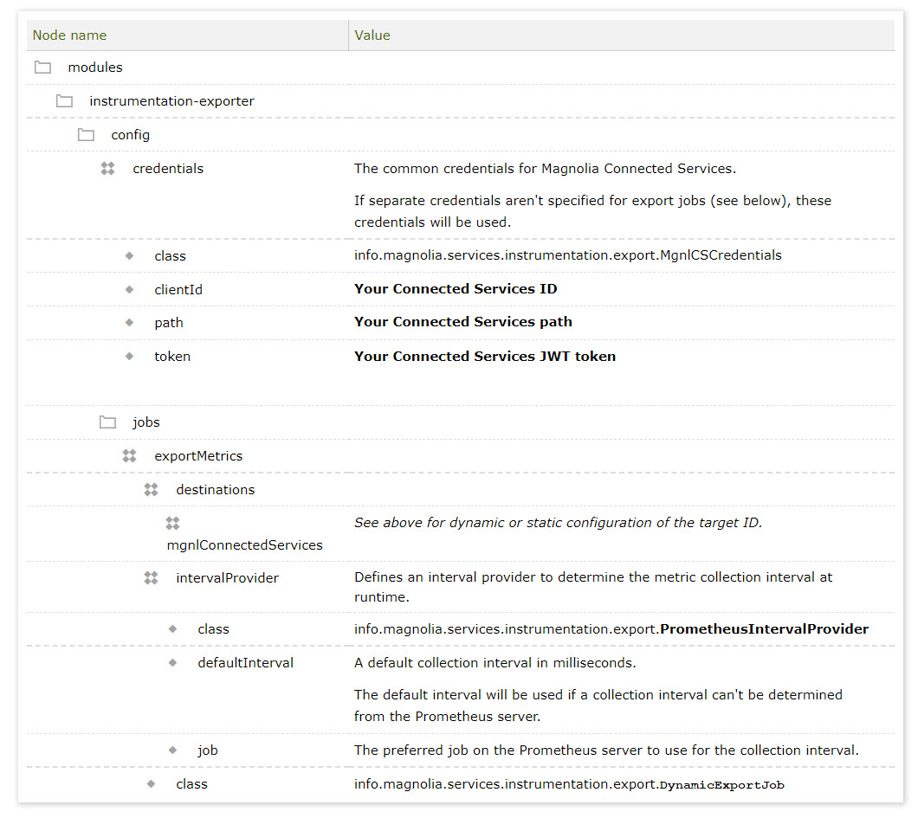This screenshot has height=818, width=918.
Task: Click the Node name column header
Action: [69, 35]
